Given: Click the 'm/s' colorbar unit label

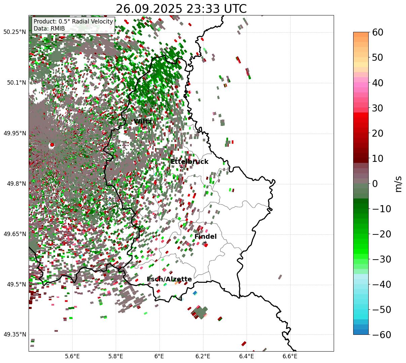Looking at the screenshot, I should 399,184.
